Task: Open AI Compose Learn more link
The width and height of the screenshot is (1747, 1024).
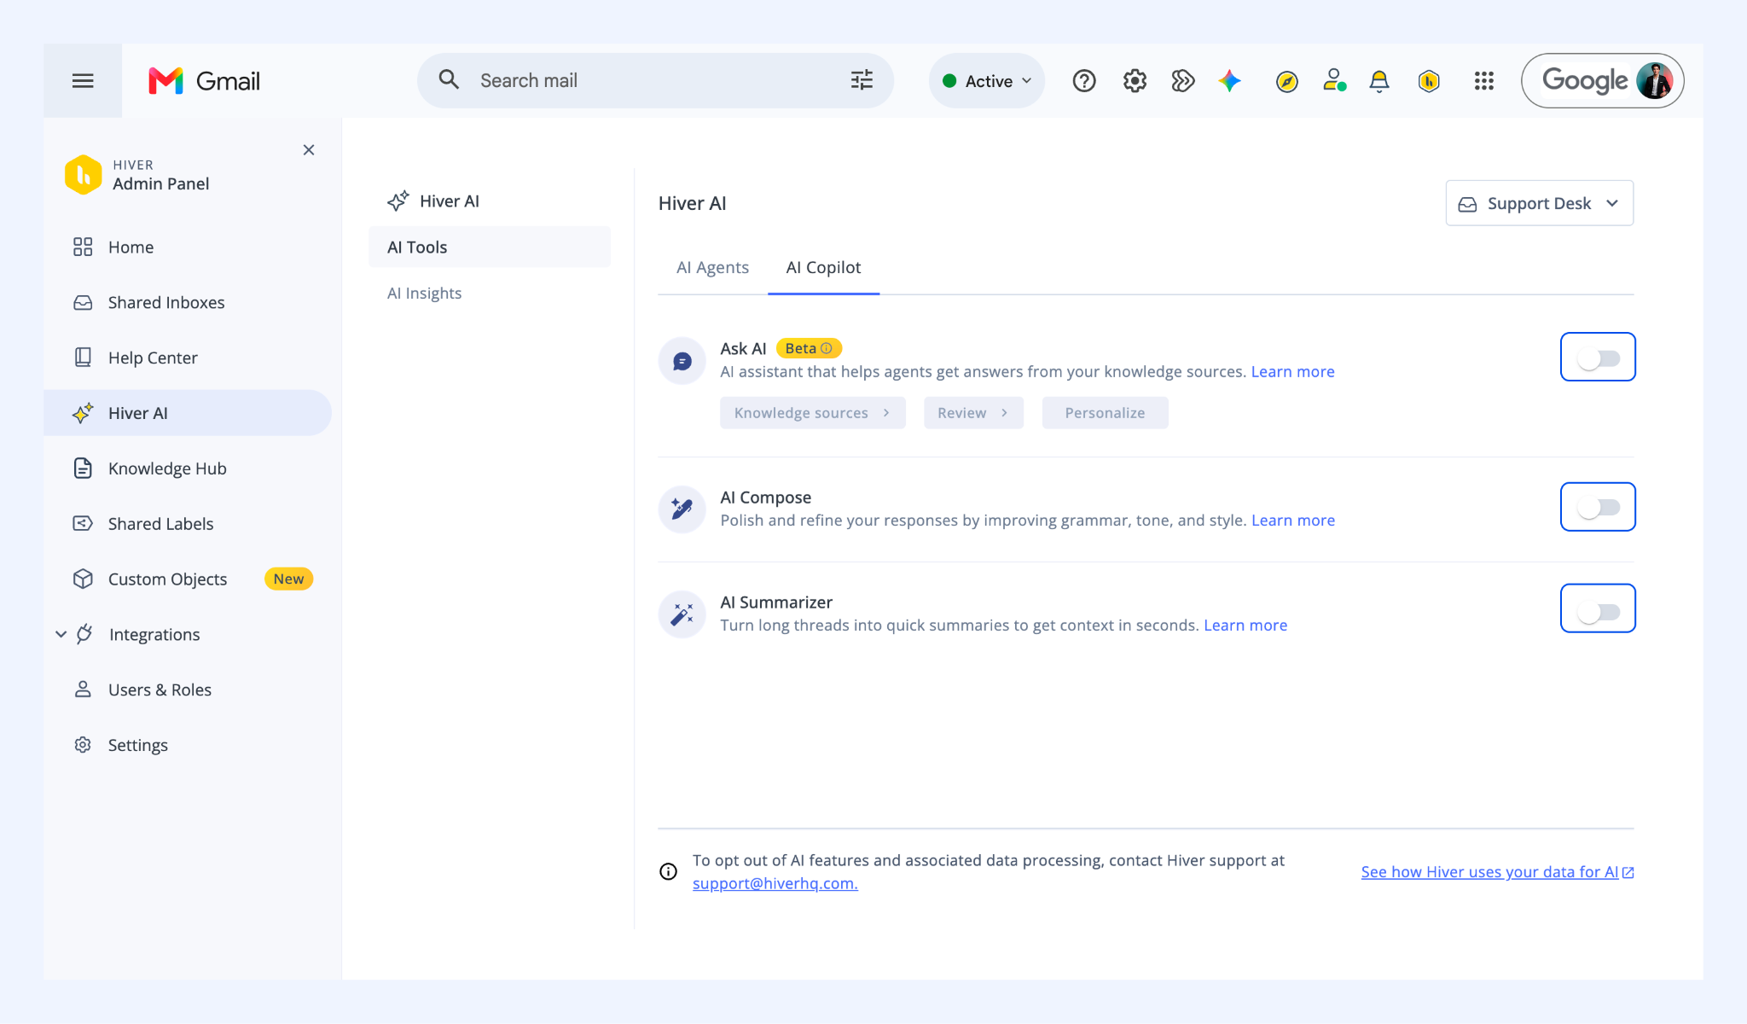Action: coord(1293,521)
